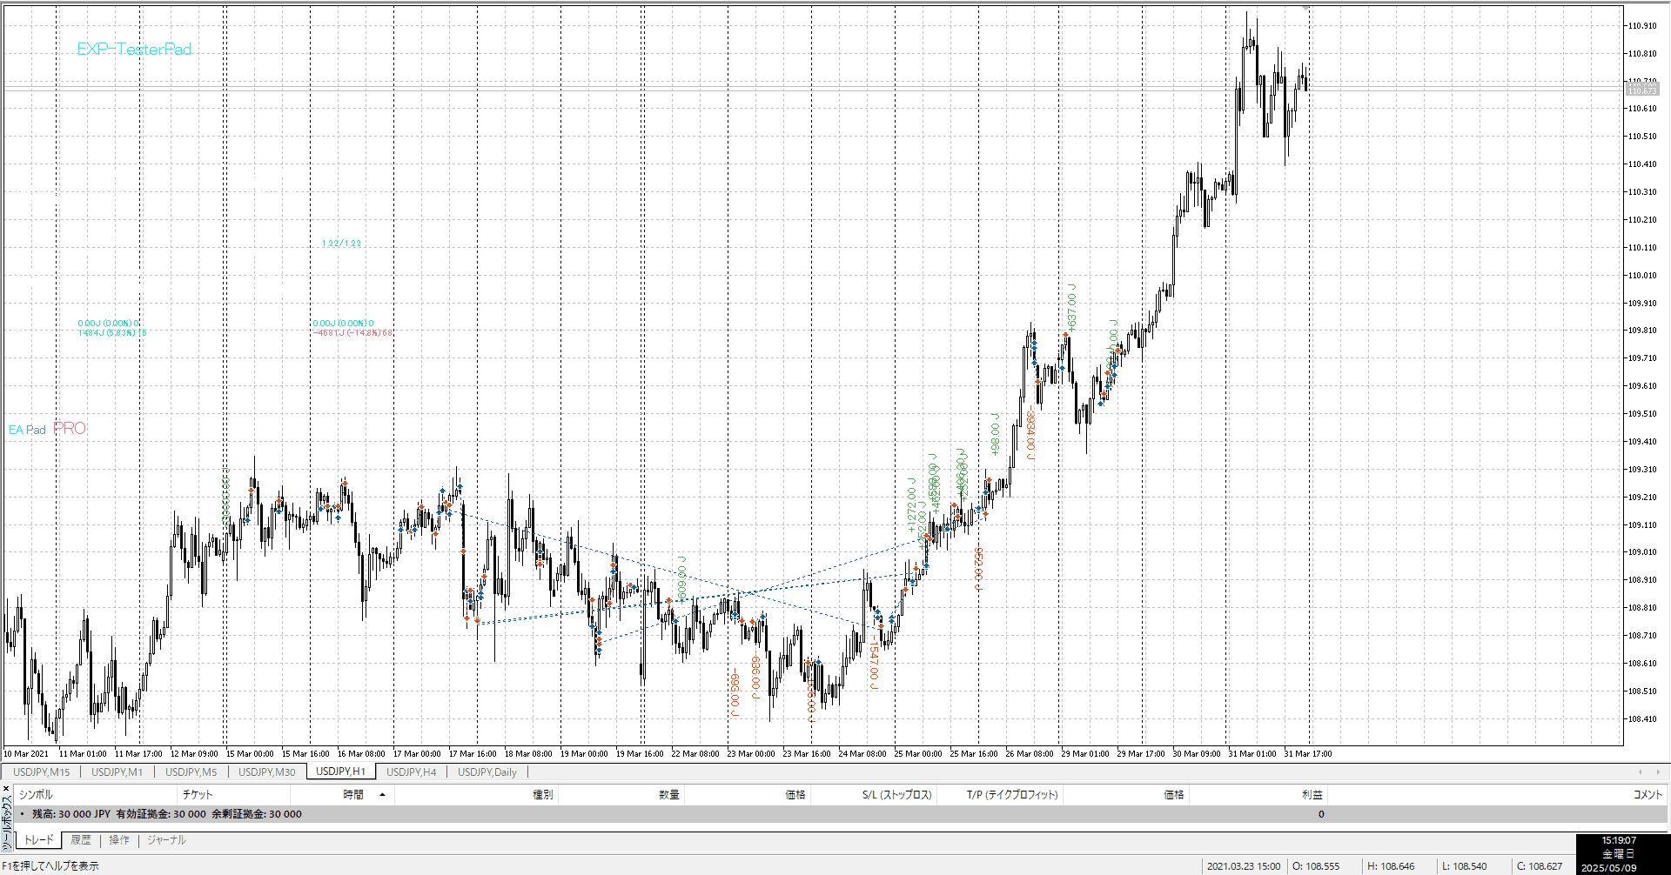1671x875 pixels.
Task: Show the ジャーナル terminal tab
Action: click(166, 840)
